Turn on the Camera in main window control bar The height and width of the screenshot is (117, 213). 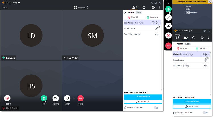pos(56,98)
